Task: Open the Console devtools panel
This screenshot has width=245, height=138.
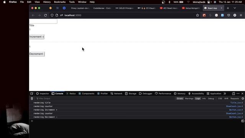Action: (57, 94)
